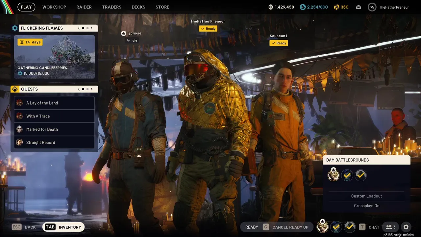Click TheFatherPreneur name above the gold character
The image size is (421, 237).
[x=208, y=21]
